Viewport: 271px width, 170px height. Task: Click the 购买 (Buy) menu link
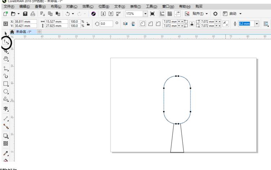tap(199, 6)
